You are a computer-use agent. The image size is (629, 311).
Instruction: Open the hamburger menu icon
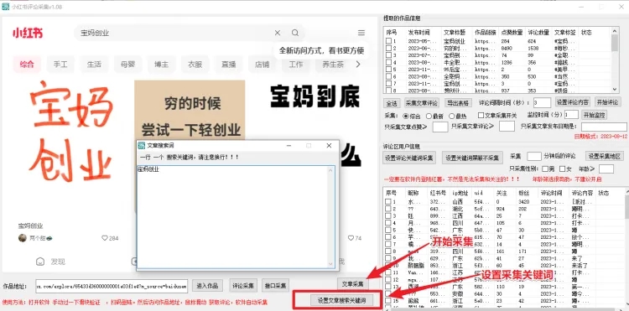pyautogui.click(x=361, y=33)
